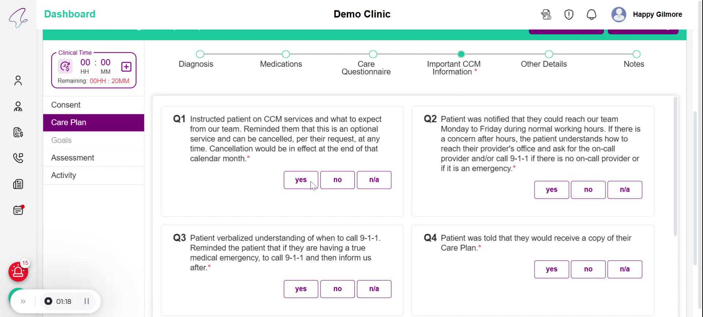
Task: Click the notification bell icon
Action: (591, 15)
